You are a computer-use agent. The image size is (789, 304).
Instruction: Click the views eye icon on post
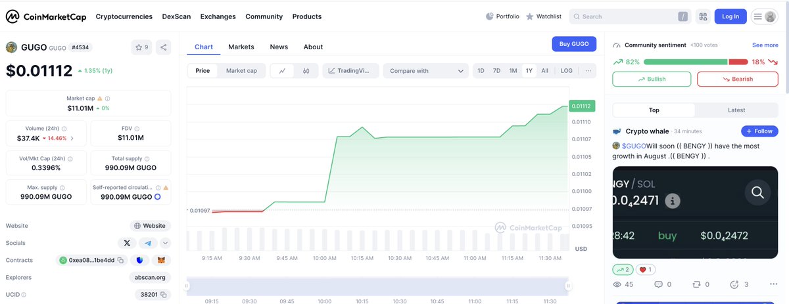(617, 284)
